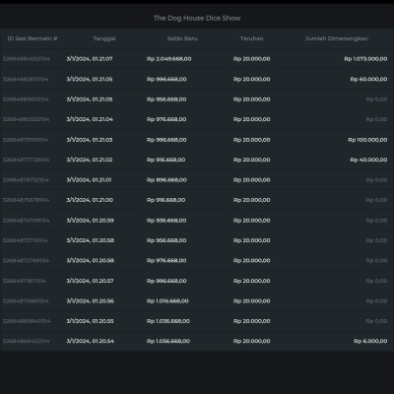Select the "Rp 0,00" win in the 01.21.01 row

coord(376,180)
